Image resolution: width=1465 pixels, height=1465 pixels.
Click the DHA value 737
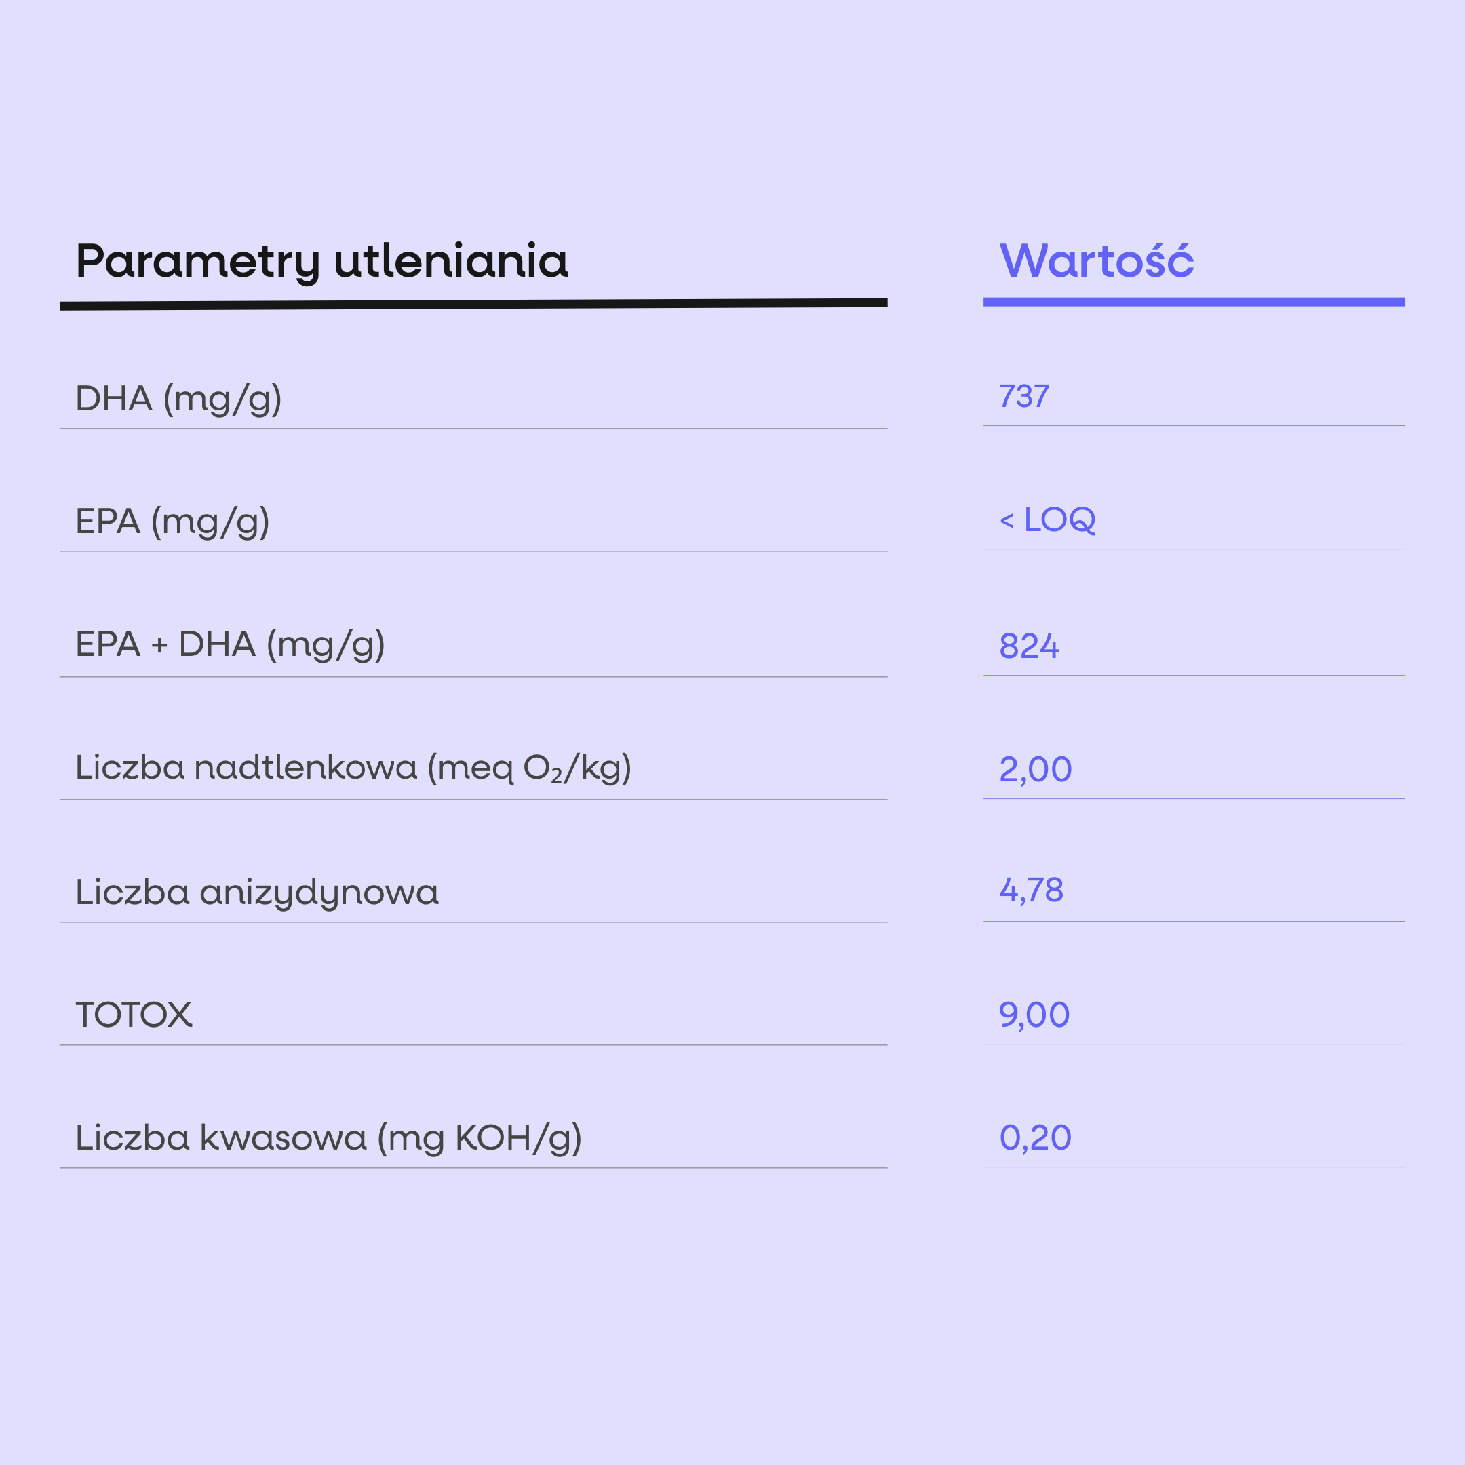click(x=1023, y=397)
